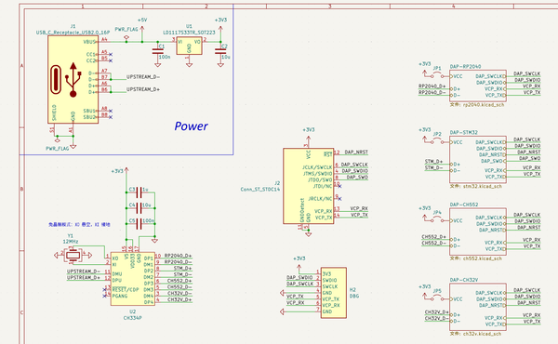
Task: Click the VCP_RX label on J2 pin 13
Action: [x=359, y=208]
